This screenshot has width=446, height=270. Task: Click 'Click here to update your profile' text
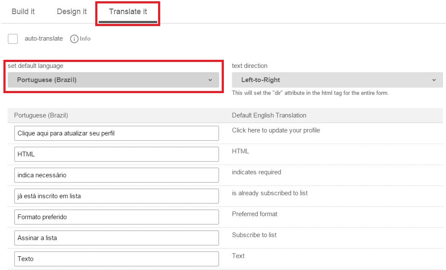point(276,130)
